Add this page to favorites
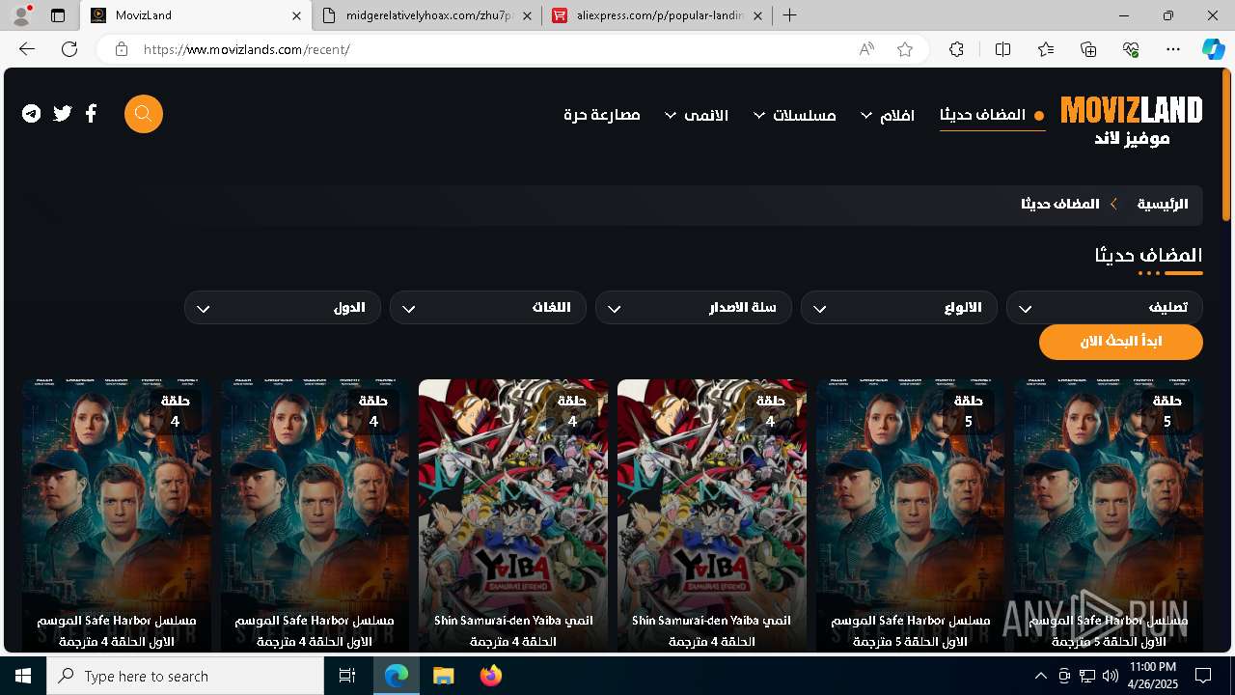 (905, 49)
